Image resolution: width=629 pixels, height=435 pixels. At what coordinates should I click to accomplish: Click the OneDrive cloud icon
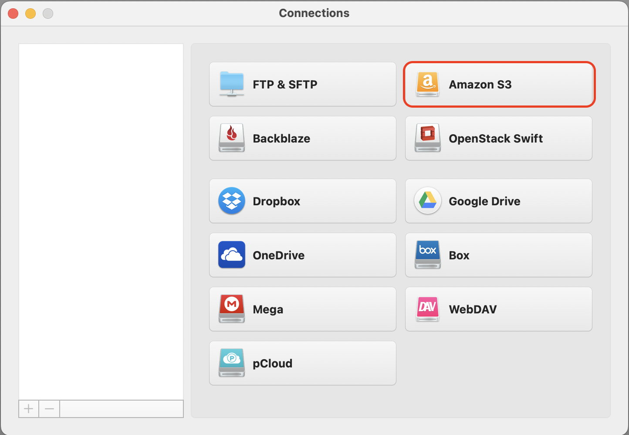point(232,255)
